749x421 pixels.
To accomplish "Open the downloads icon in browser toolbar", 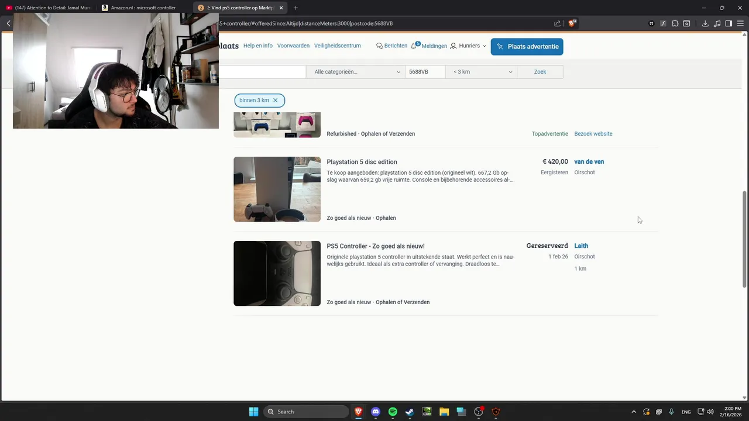I will [x=705, y=23].
